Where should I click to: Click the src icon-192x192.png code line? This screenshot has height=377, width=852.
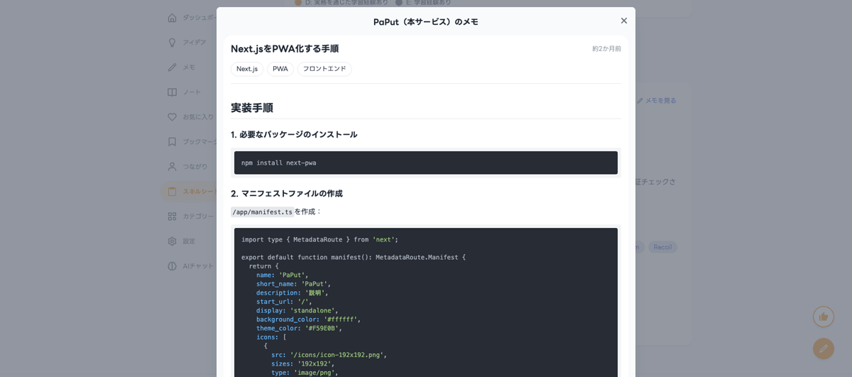329,355
